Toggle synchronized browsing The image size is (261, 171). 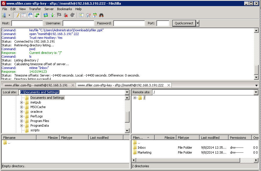click(x=95, y=15)
